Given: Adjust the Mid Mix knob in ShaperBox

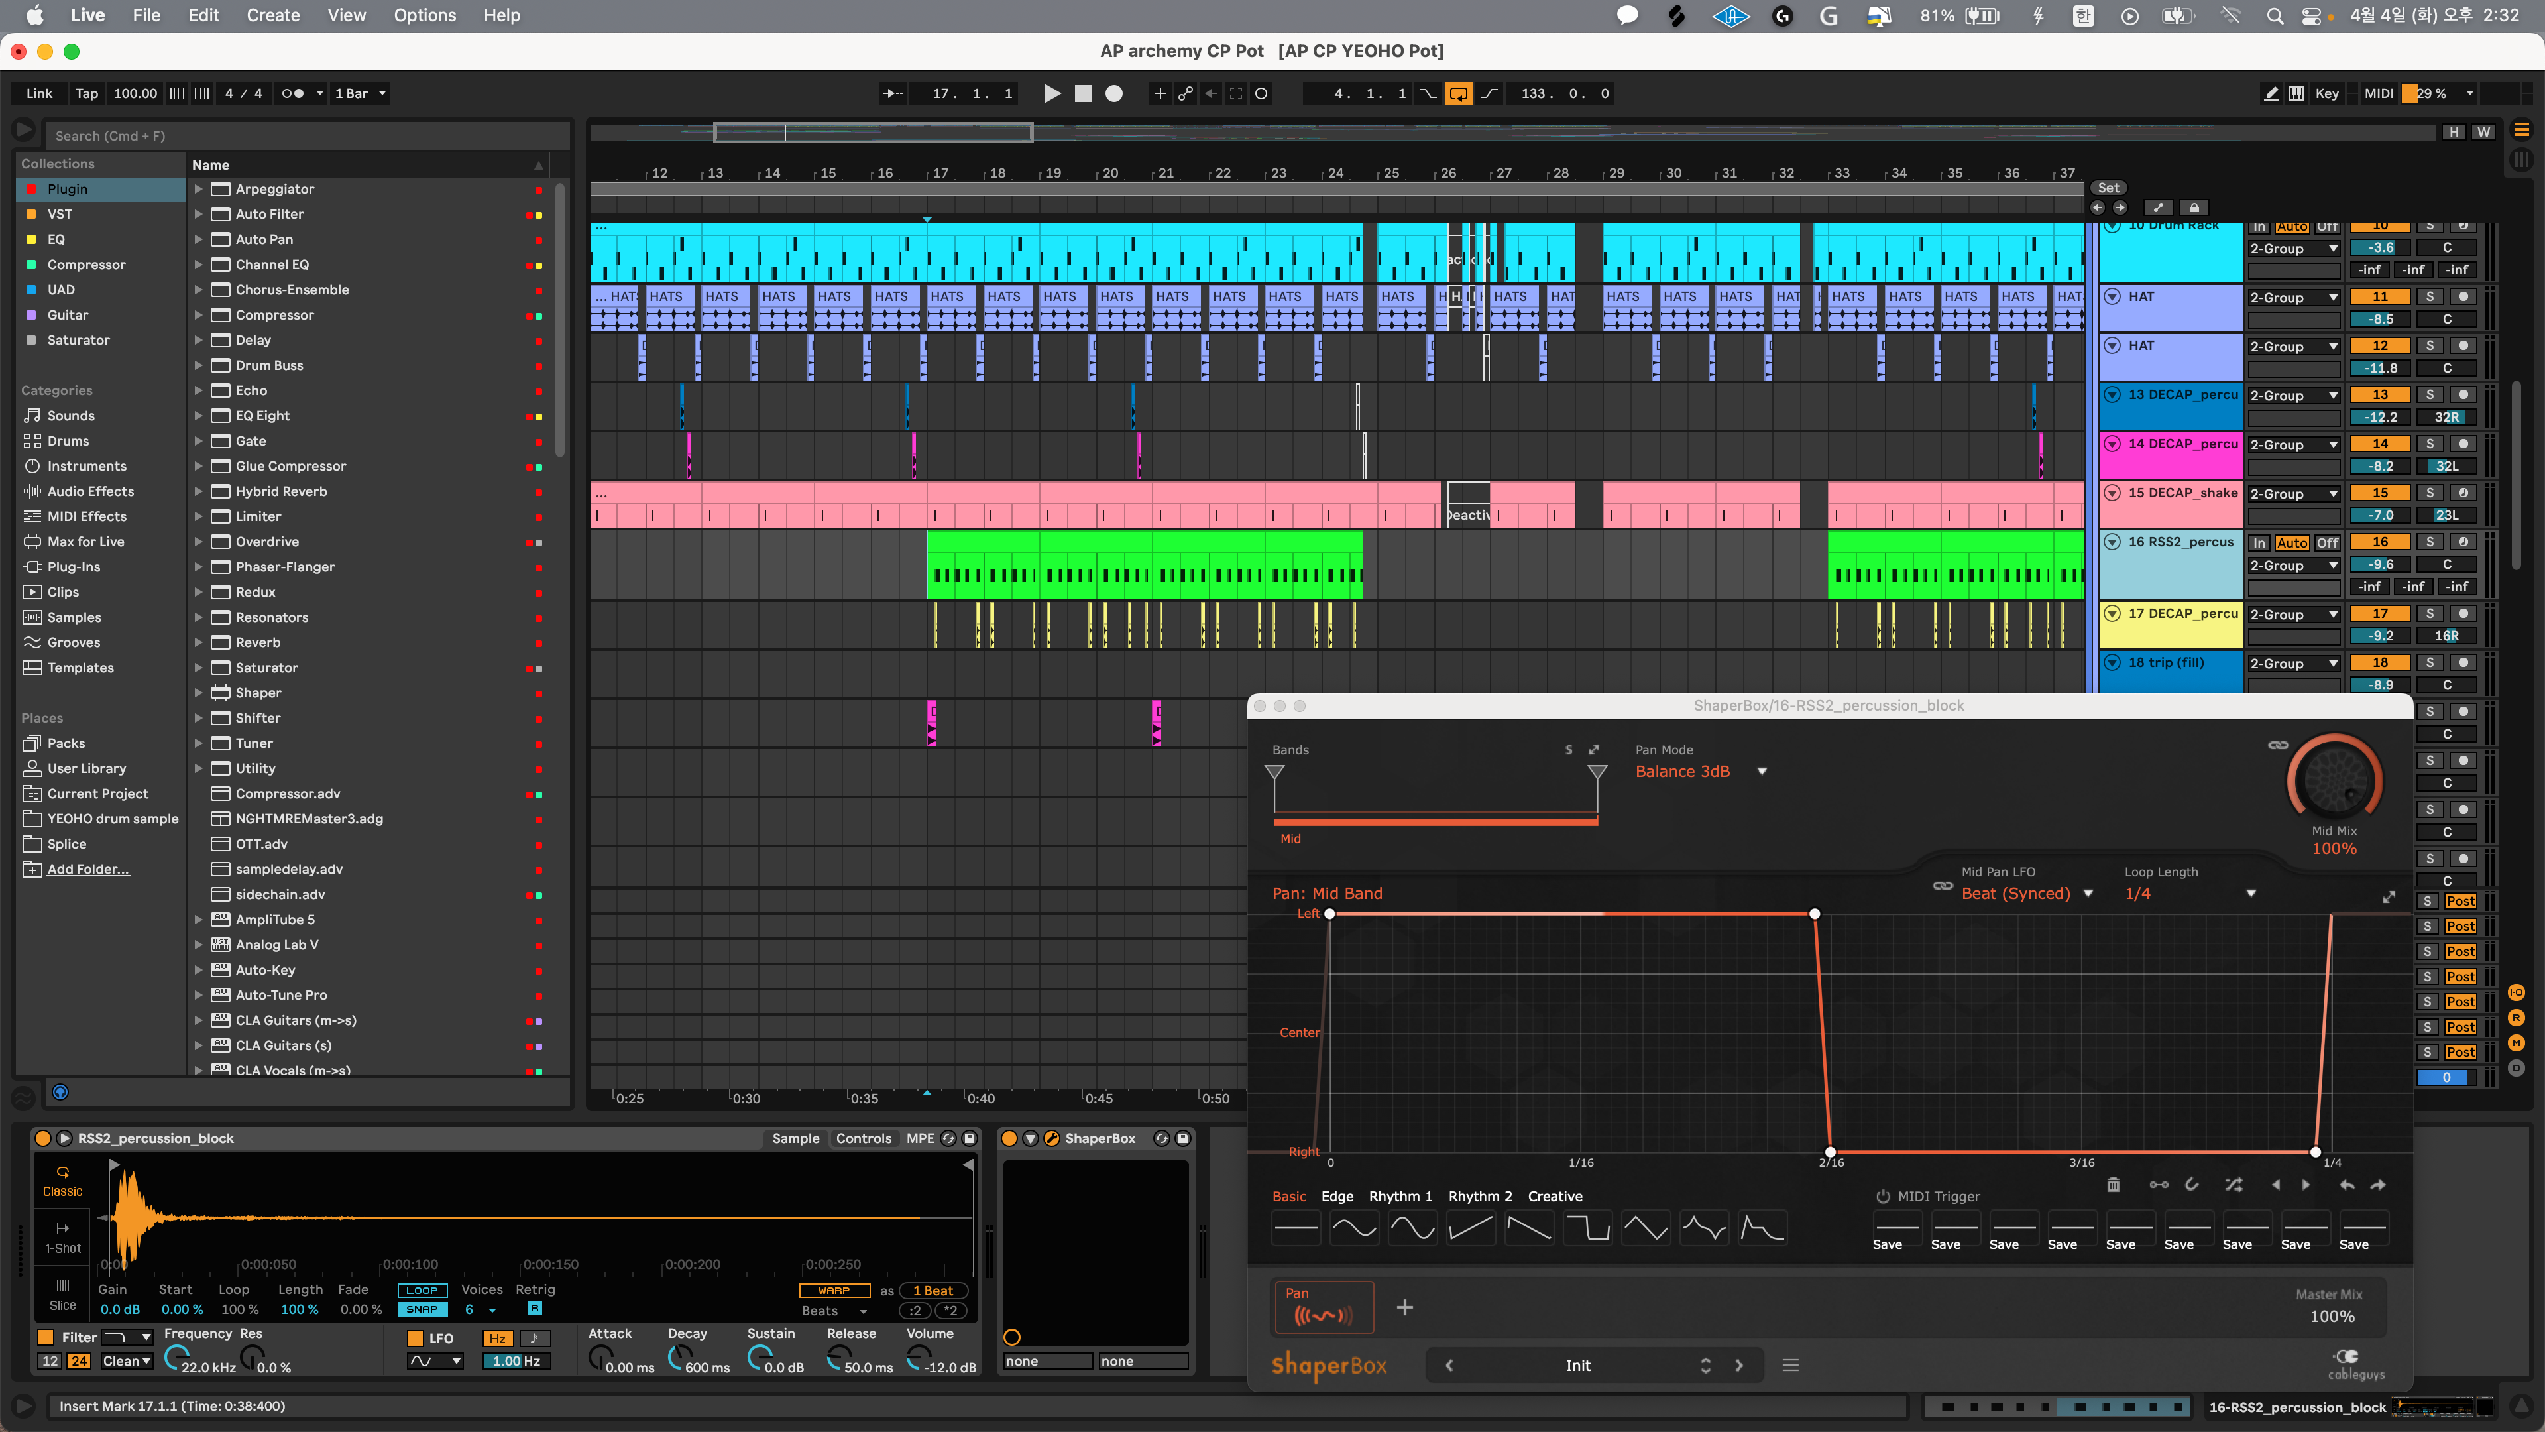Looking at the screenshot, I should coord(2334,781).
